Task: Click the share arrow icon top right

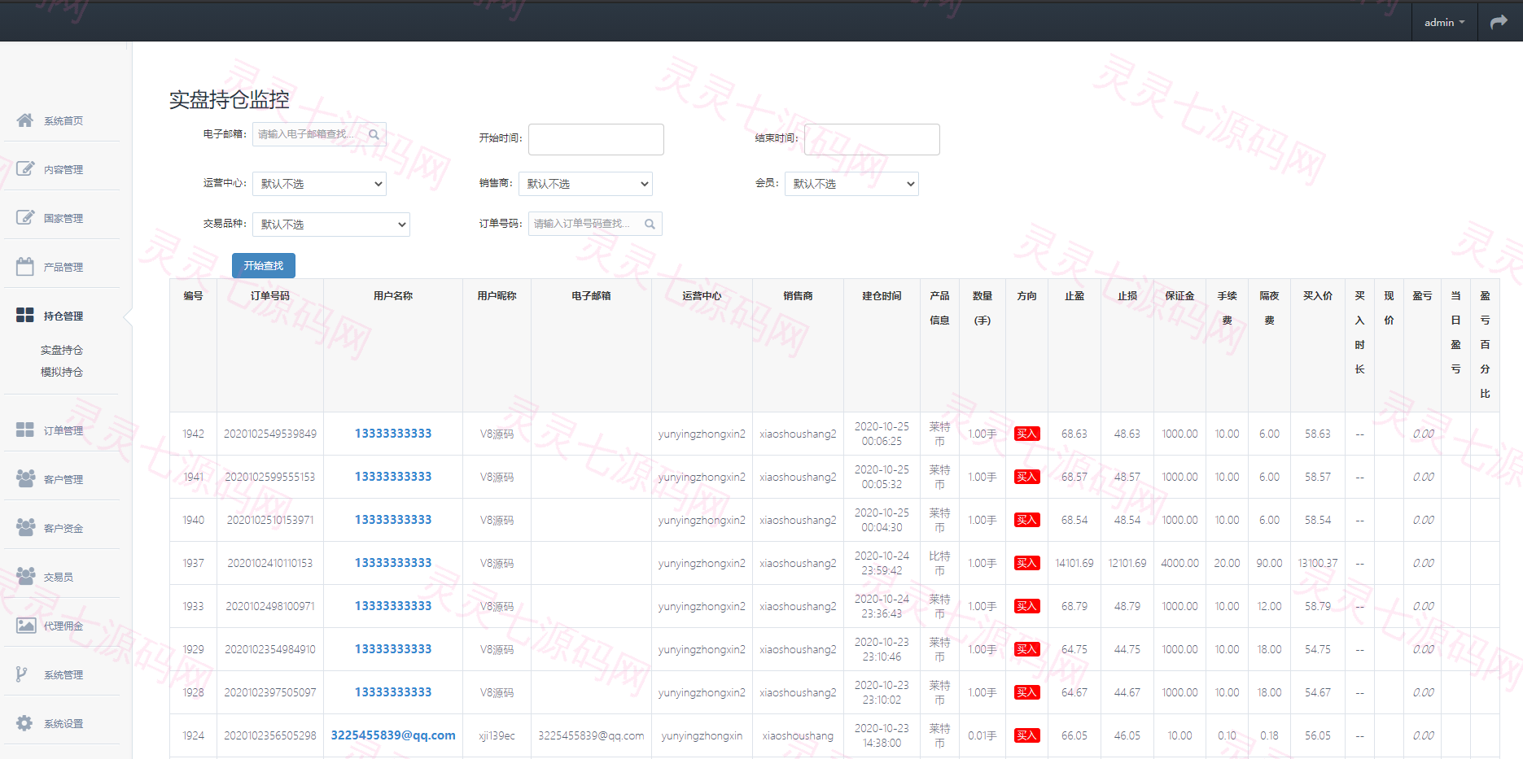Action: tap(1499, 22)
